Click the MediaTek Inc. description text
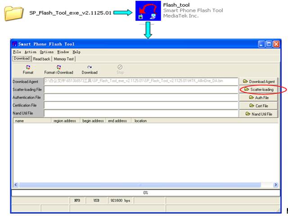Viewport: 288px width, 216px height. pyautogui.click(x=181, y=16)
